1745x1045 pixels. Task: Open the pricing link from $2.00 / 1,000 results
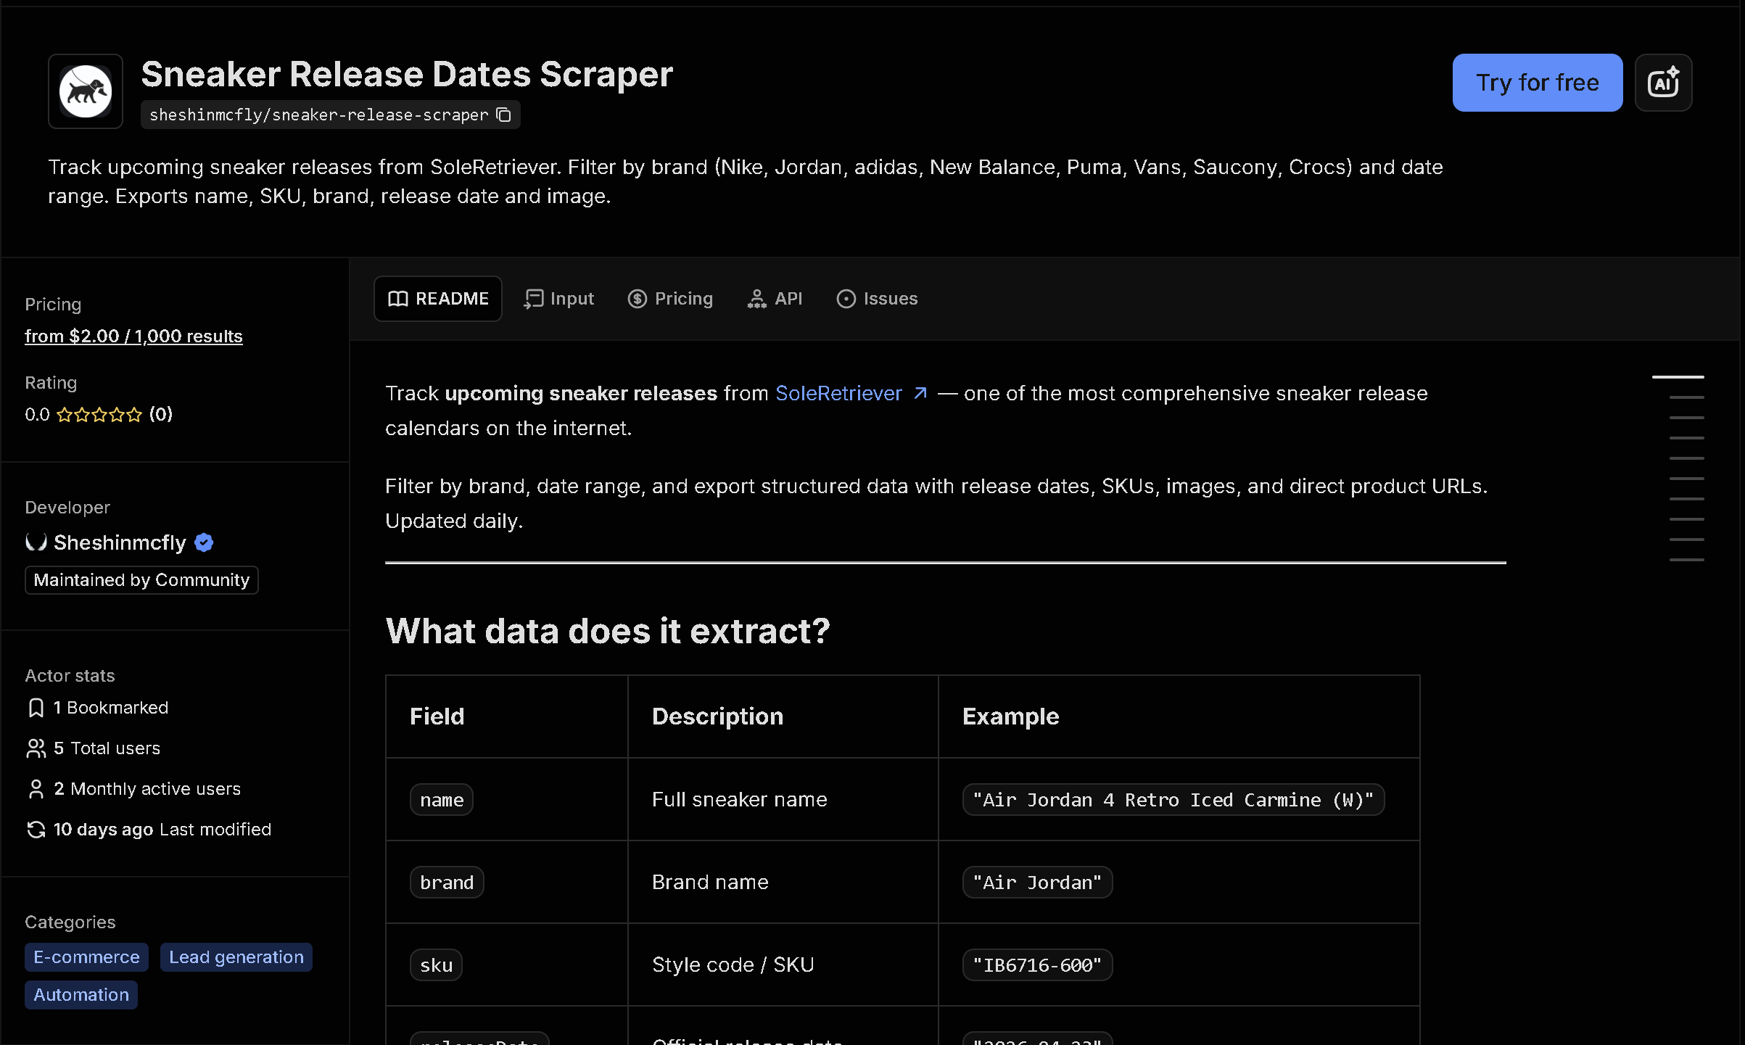(x=133, y=336)
